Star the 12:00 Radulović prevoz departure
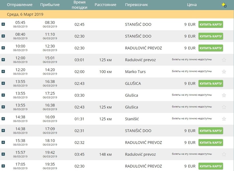The height and width of the screenshot is (171, 234). (x=224, y=60)
